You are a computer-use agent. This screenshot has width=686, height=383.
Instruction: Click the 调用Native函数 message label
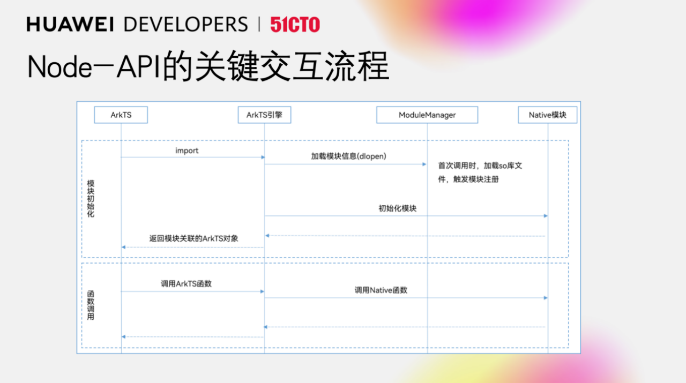381,290
